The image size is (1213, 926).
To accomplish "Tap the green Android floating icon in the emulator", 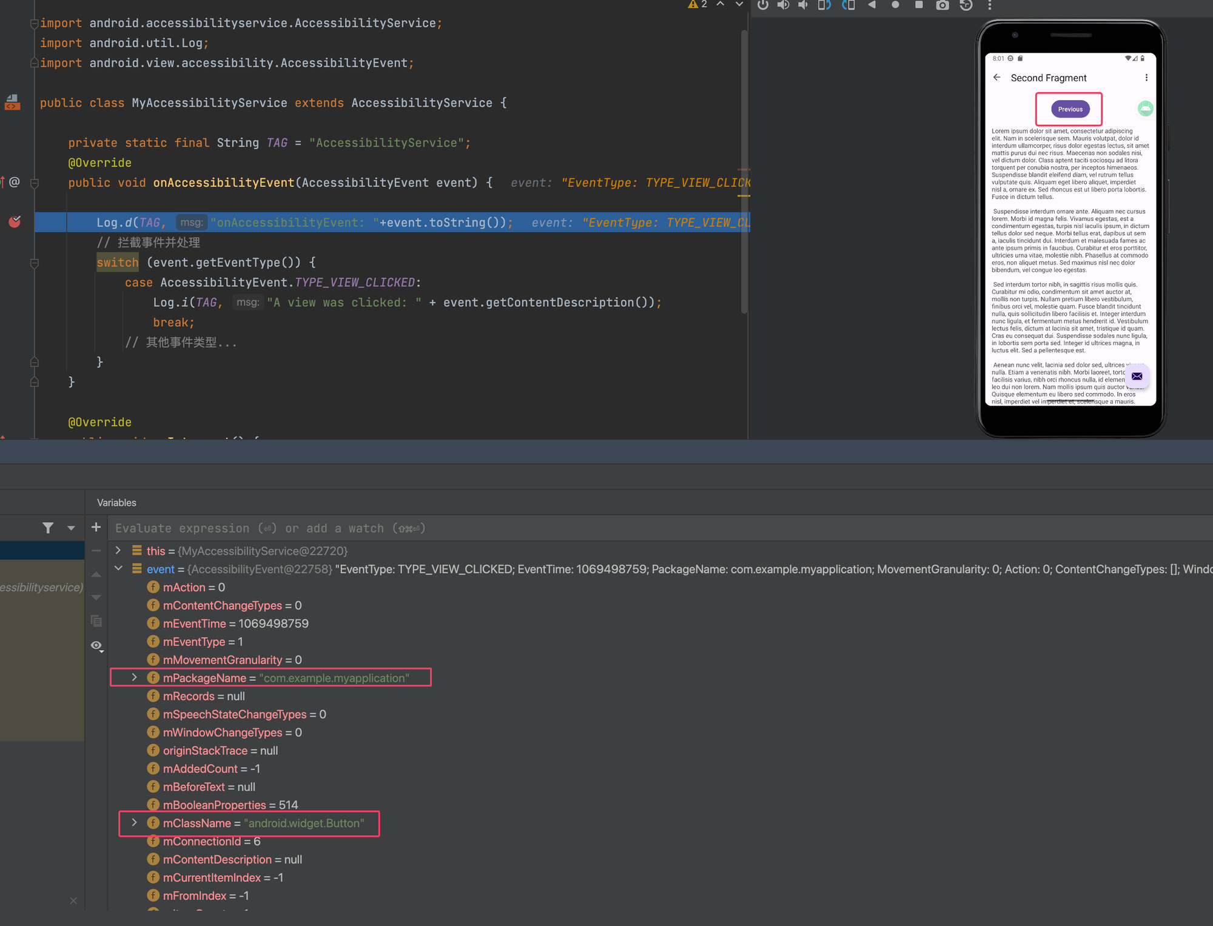I will point(1145,109).
